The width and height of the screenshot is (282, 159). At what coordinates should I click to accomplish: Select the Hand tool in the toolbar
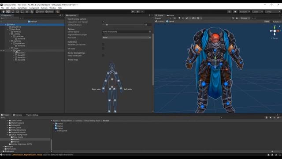4,12
